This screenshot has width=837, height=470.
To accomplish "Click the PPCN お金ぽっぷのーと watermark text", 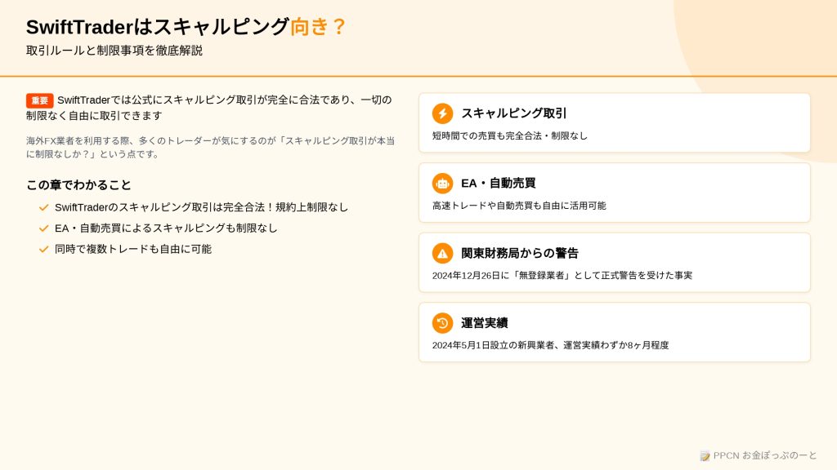I will 765,455.
